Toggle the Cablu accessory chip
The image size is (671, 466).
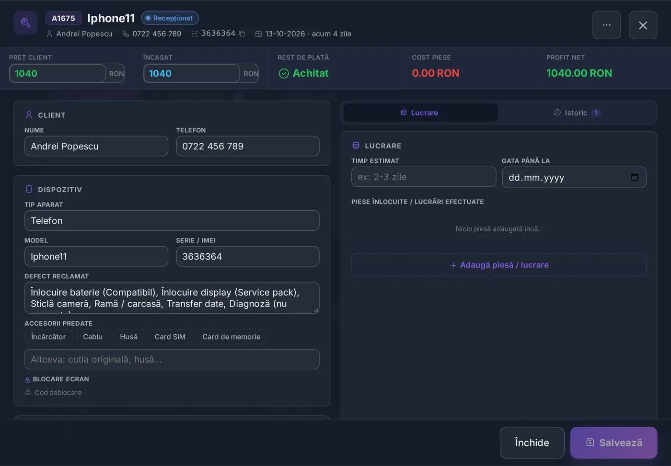93,337
